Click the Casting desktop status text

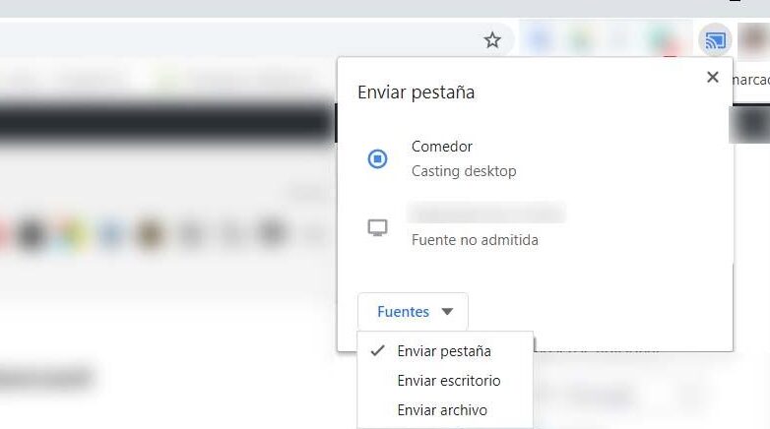pos(464,171)
